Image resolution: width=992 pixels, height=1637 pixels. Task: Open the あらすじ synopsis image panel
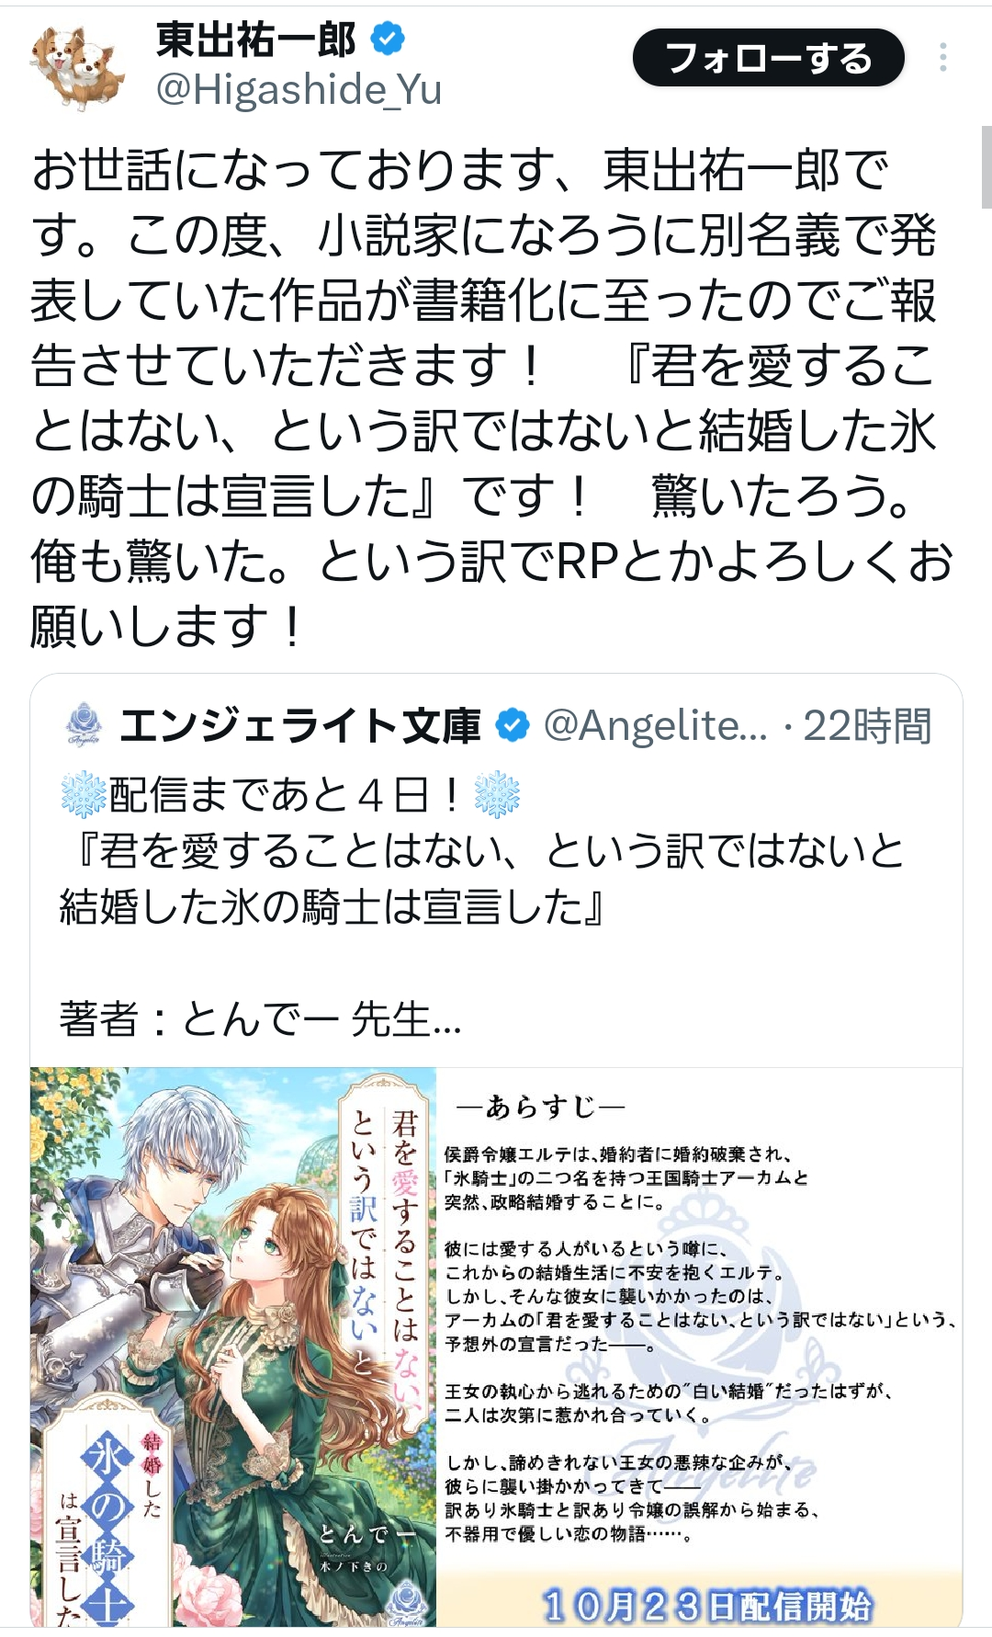(x=699, y=1347)
